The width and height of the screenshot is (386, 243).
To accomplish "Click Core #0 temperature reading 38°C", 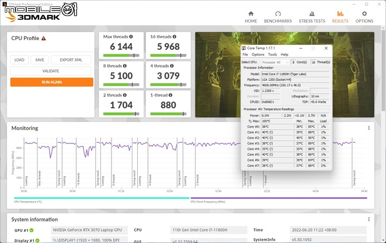I will coord(277,127).
